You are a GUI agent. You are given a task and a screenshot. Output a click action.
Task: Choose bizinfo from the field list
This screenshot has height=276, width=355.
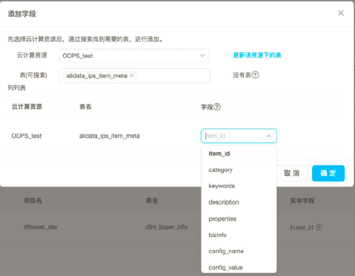(239, 235)
